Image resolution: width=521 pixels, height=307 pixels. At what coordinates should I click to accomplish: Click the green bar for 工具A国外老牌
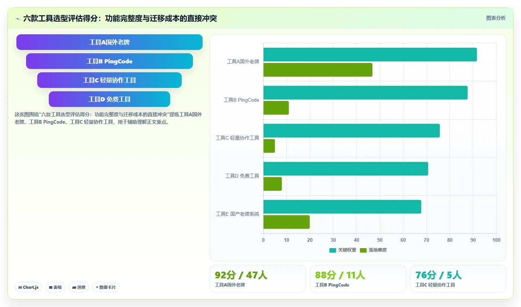click(x=318, y=70)
